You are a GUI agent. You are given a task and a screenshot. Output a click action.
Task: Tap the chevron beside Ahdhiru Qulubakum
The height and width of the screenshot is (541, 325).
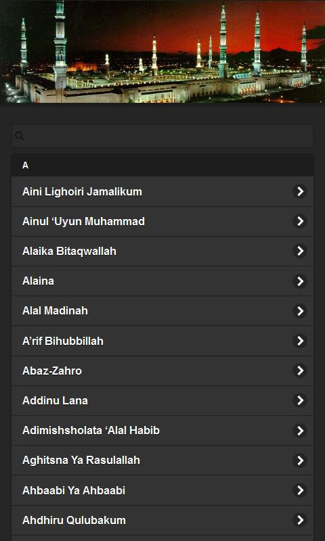pyautogui.click(x=300, y=520)
